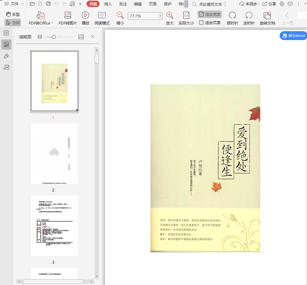Rotate page with 逆时针 icon
The width and height of the screenshot is (307, 285).
tap(249, 15)
